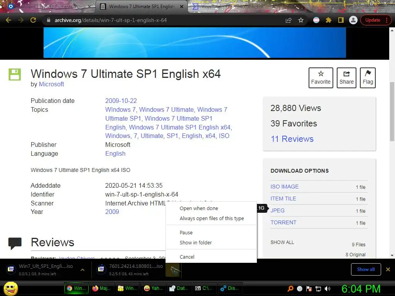Switch to the folder taskbar button Win...
Image resolution: width=395 pixels, height=296 pixels.
[x=128, y=288]
